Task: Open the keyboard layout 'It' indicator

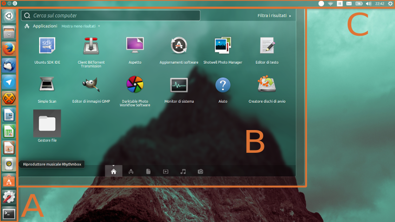Action: (339, 4)
